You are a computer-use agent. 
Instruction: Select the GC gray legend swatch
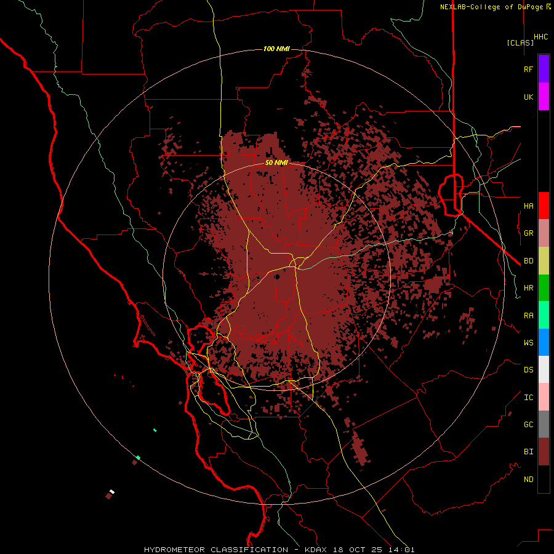coord(544,424)
